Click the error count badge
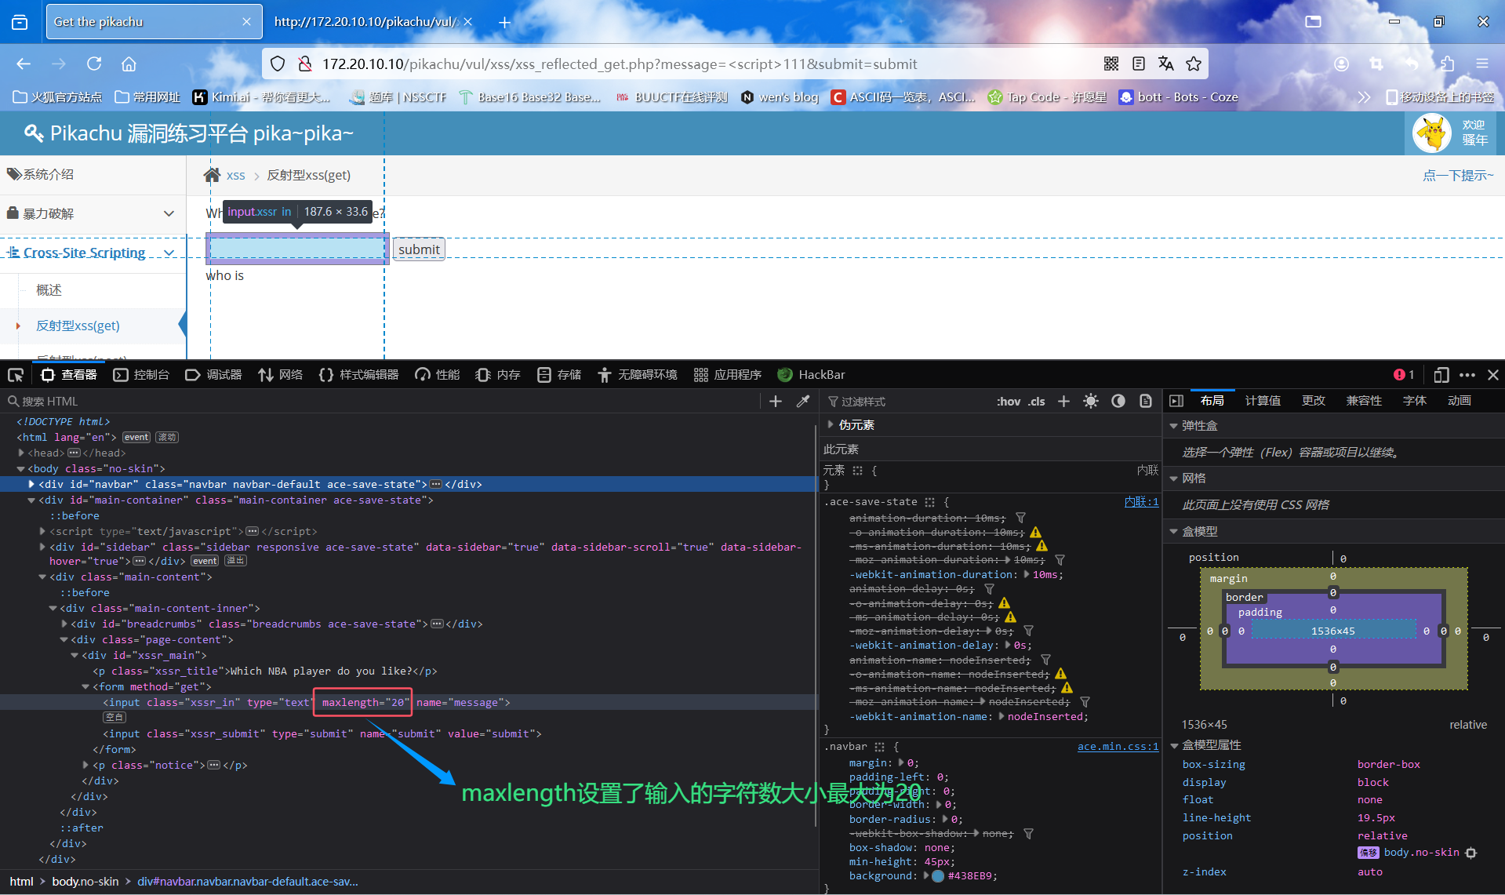This screenshot has width=1505, height=895. (x=1404, y=375)
